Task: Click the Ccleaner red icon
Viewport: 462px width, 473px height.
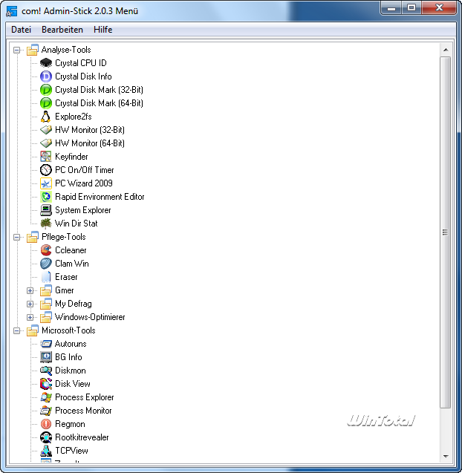Action: coord(46,250)
